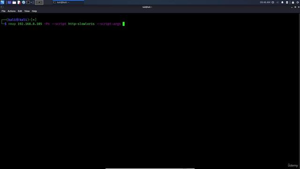Click the volume speaker tray icon
Image resolution: width=300 pixels, height=169 pixels.
277,2
